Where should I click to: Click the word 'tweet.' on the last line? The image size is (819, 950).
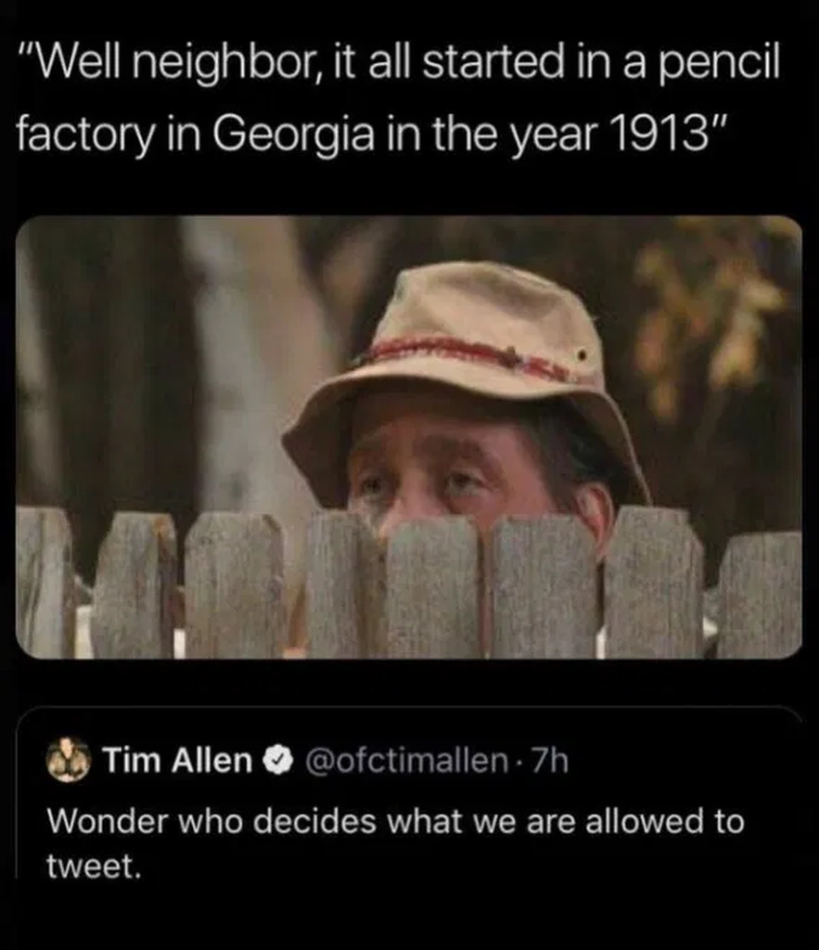[x=94, y=867]
